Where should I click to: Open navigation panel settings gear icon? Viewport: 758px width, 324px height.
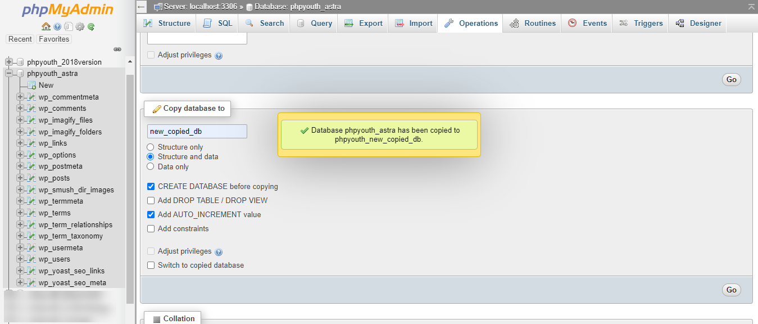pyautogui.click(x=80, y=26)
